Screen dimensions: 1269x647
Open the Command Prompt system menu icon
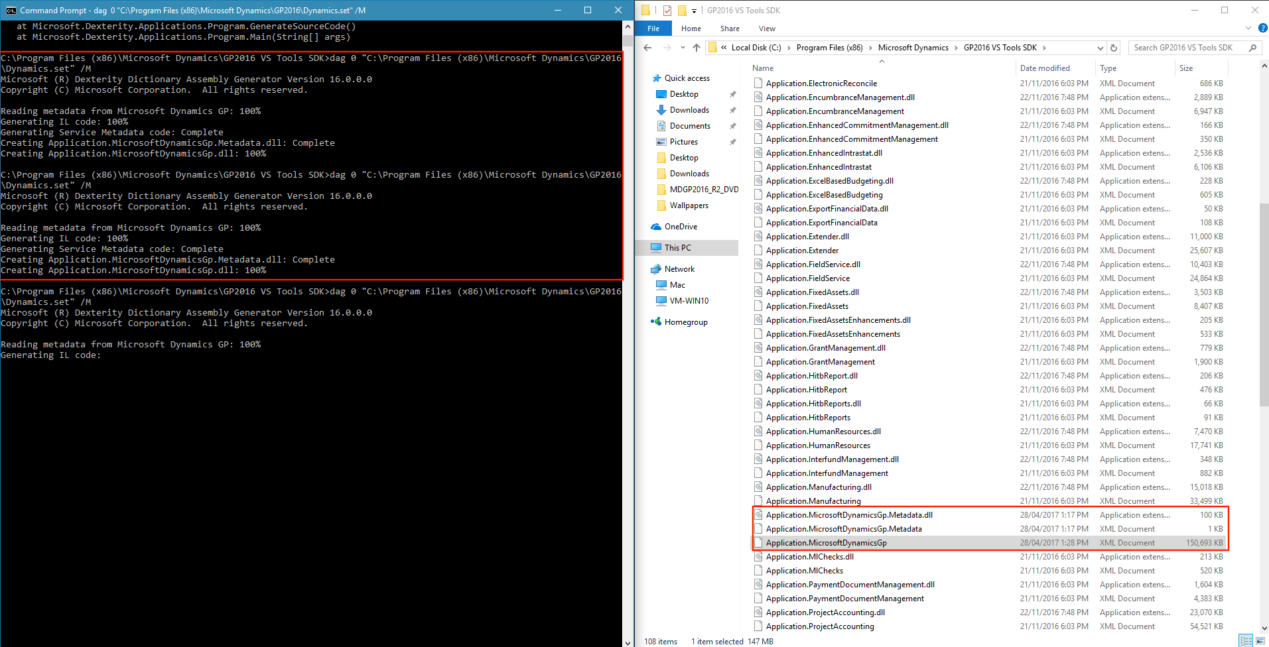(x=11, y=11)
